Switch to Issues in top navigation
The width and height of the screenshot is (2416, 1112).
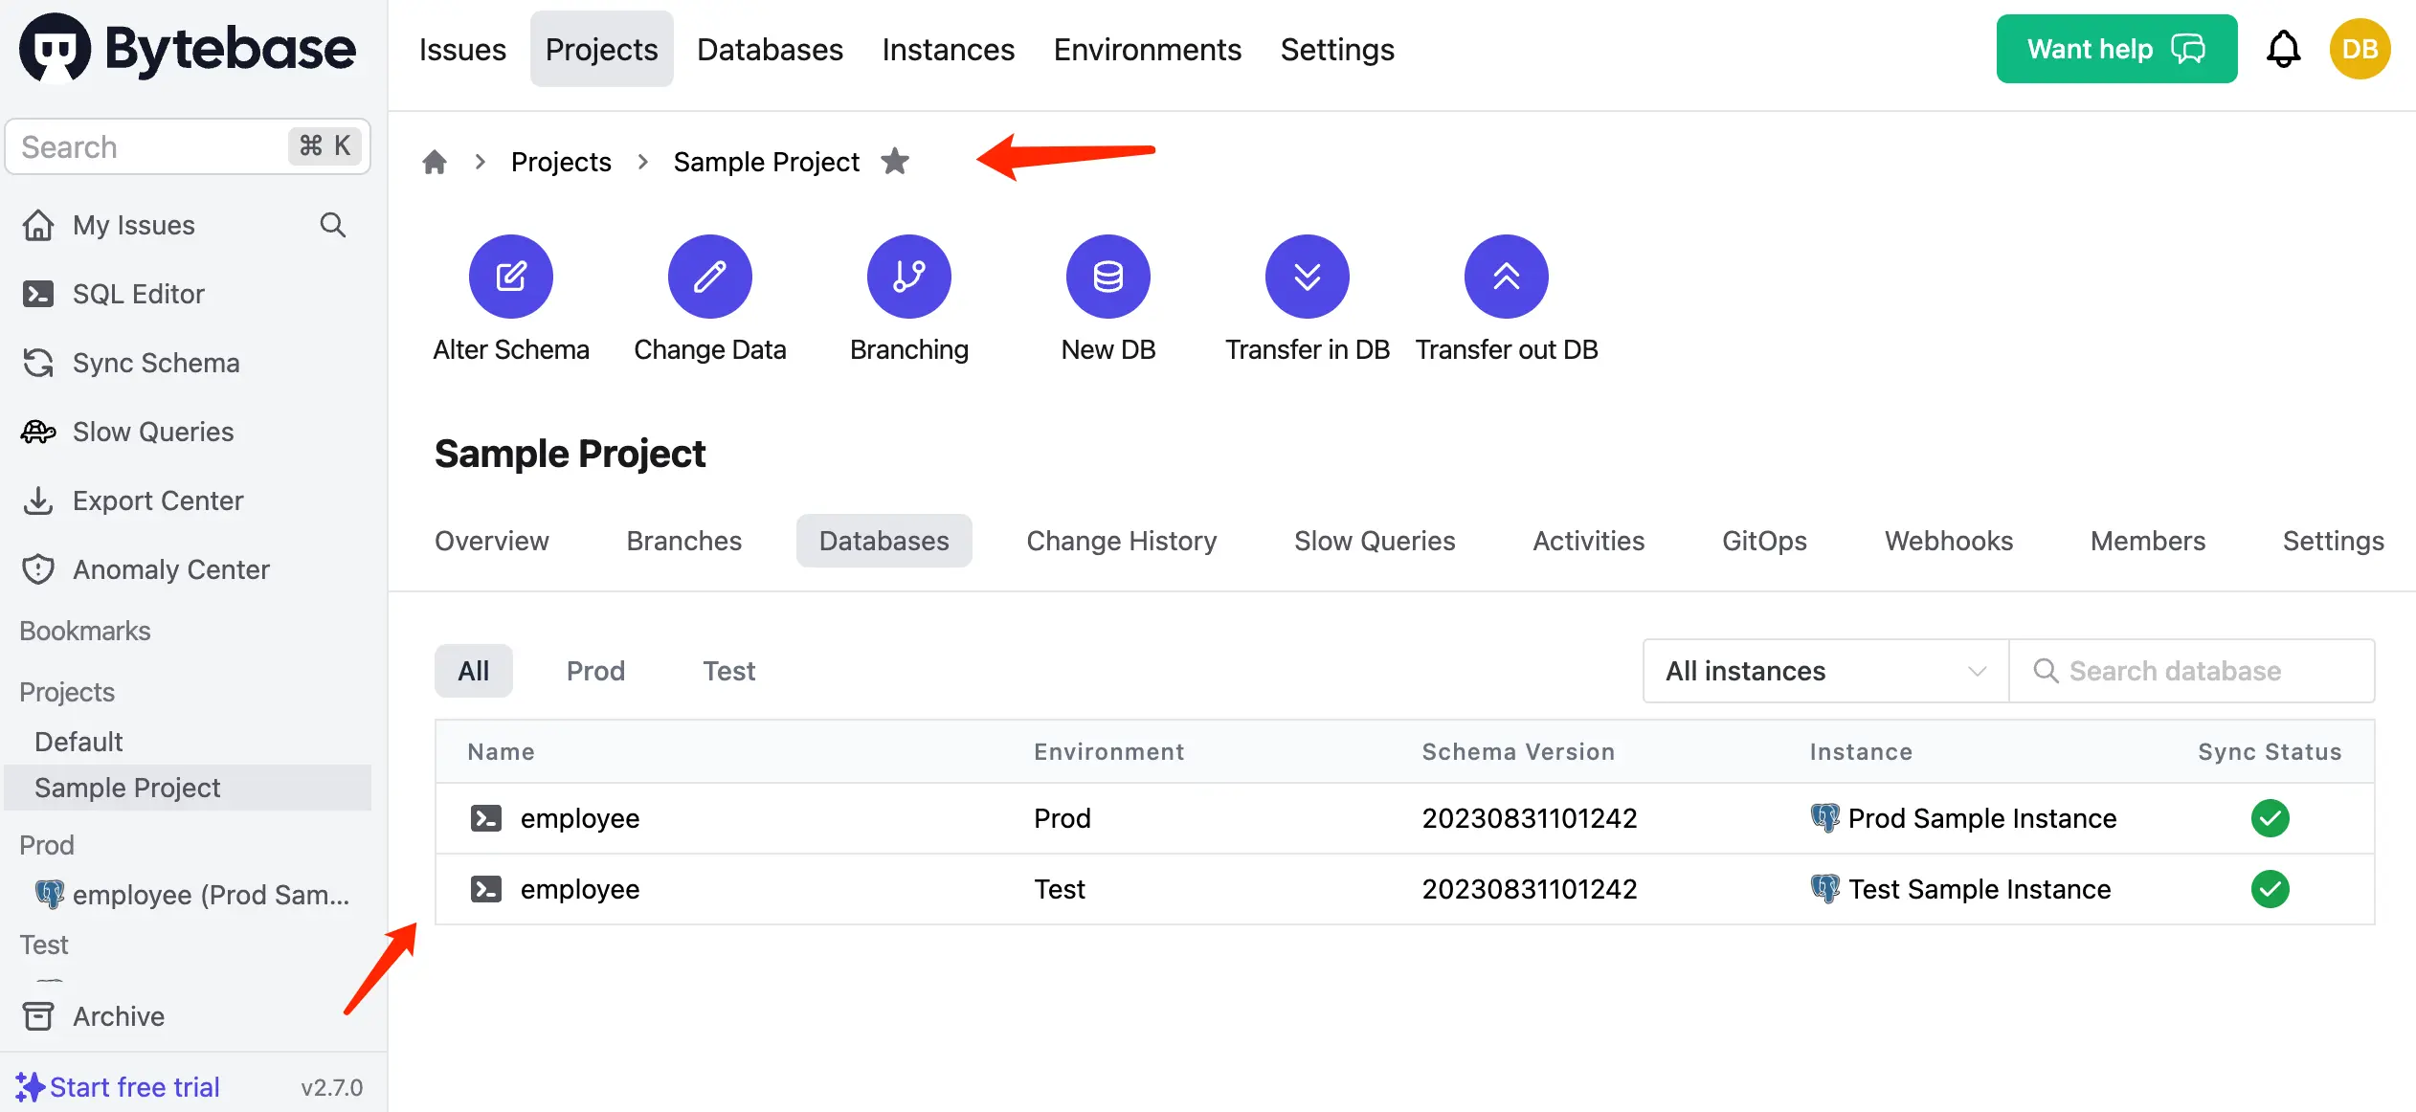(462, 49)
